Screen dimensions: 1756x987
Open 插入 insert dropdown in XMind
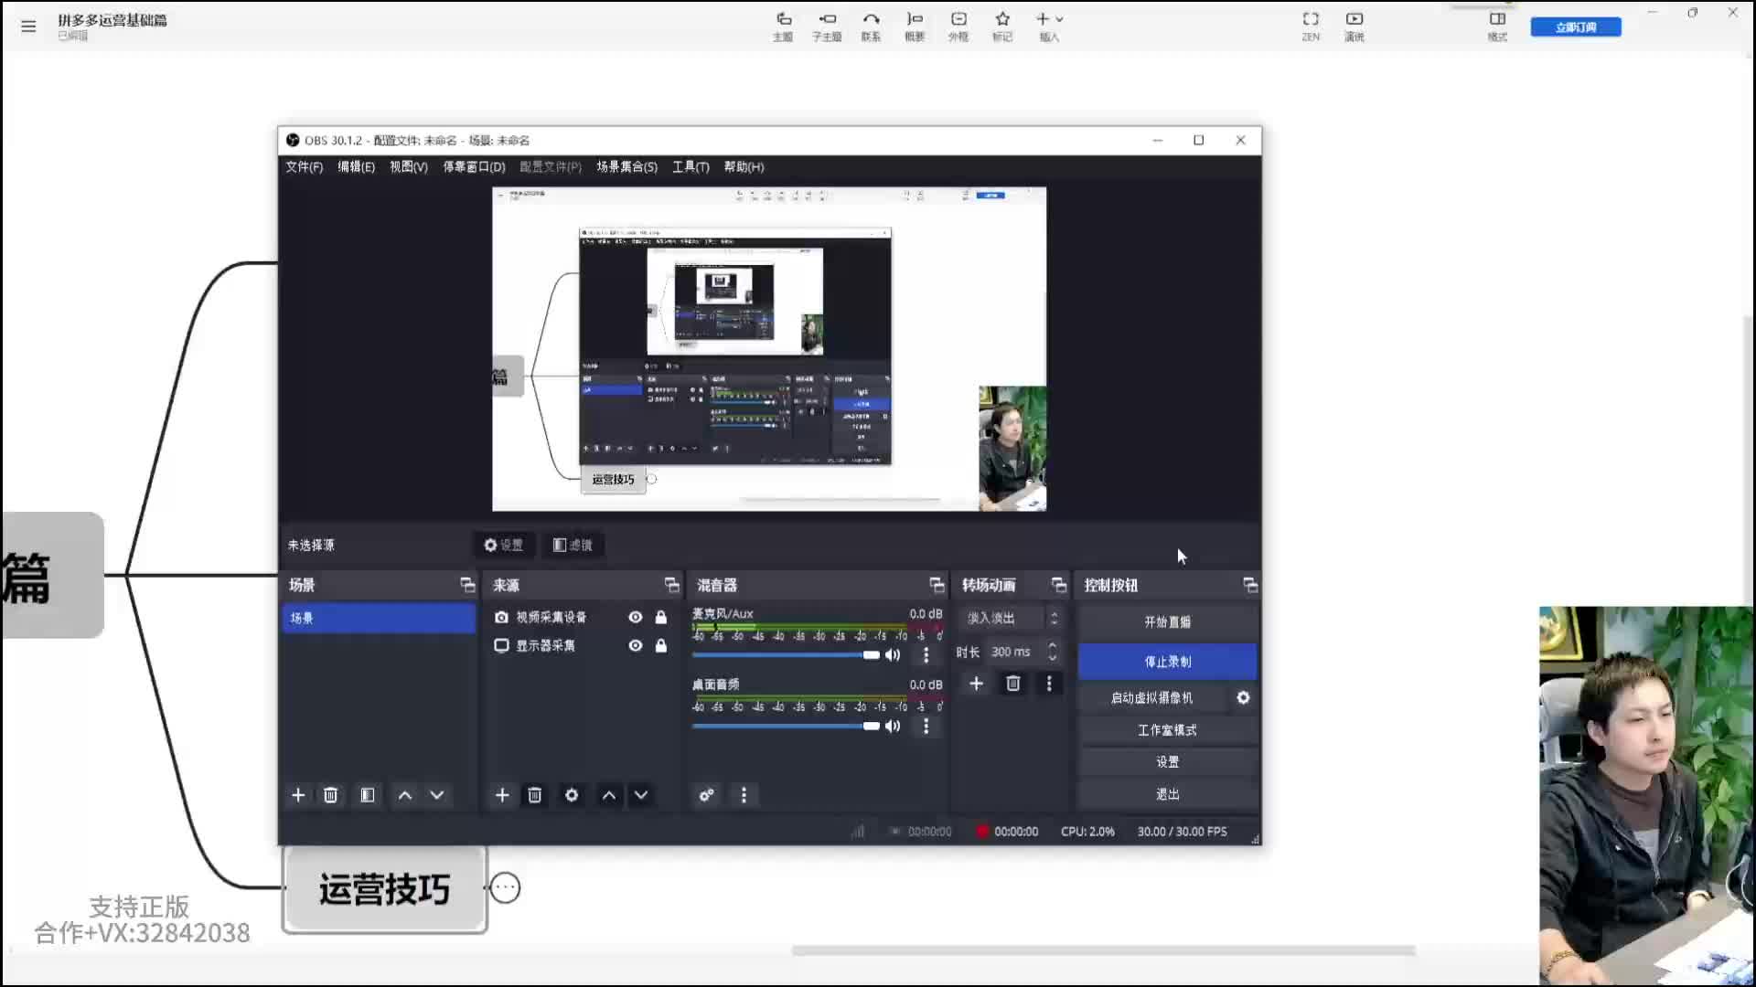pyautogui.click(x=1049, y=27)
